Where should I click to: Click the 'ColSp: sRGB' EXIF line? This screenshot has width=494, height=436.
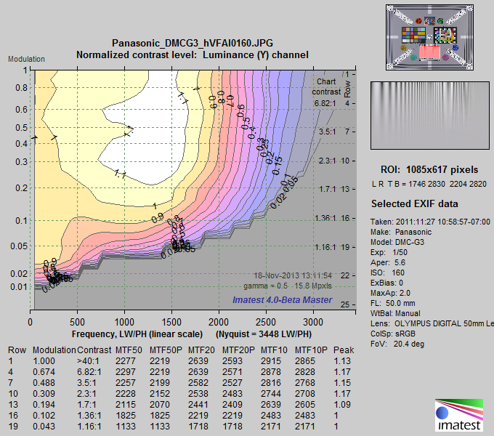click(x=393, y=334)
